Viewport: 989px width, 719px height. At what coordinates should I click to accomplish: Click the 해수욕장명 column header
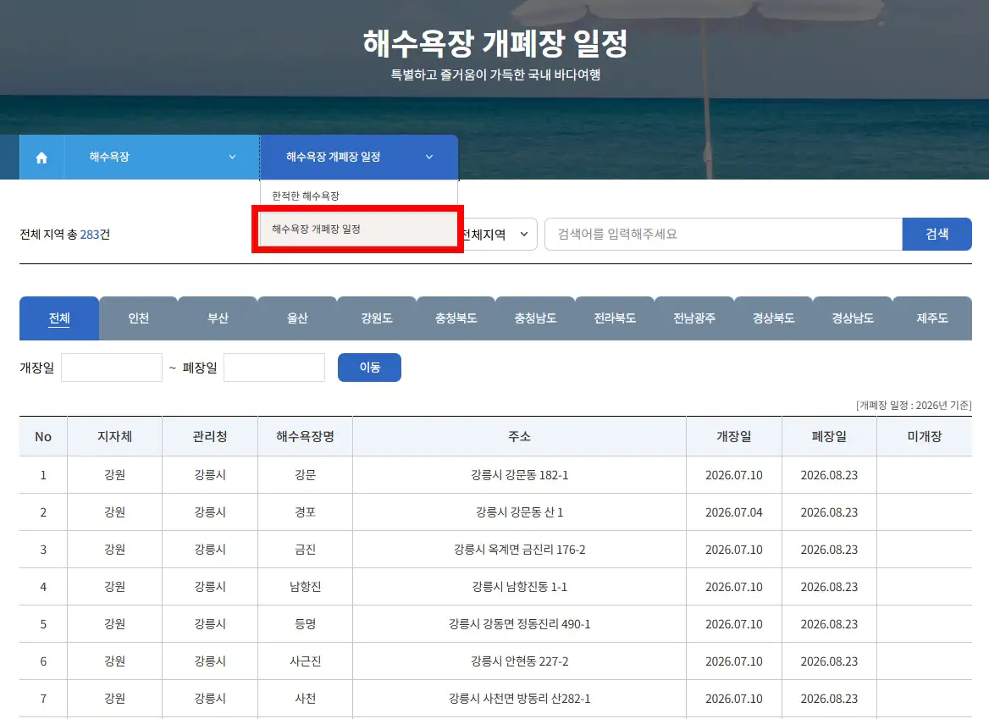[306, 436]
